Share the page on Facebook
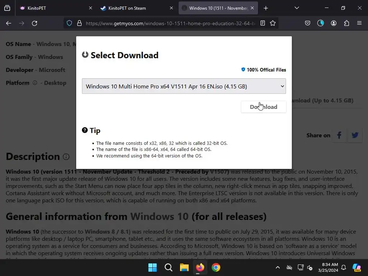 [x=339, y=135]
